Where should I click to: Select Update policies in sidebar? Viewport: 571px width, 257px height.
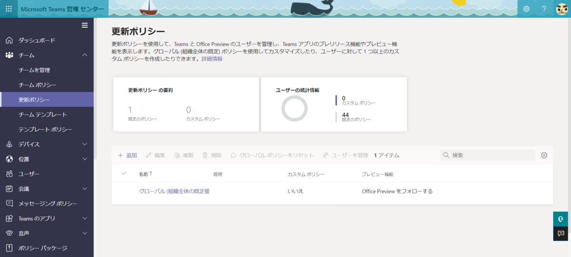point(47,100)
